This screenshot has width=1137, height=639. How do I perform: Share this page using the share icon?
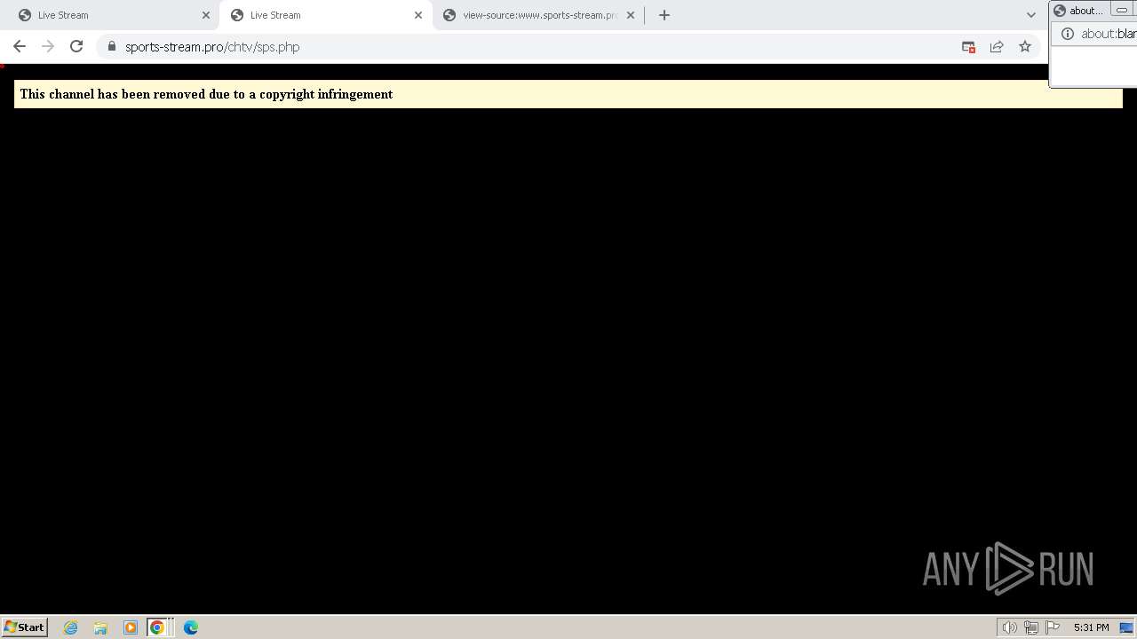coord(997,46)
